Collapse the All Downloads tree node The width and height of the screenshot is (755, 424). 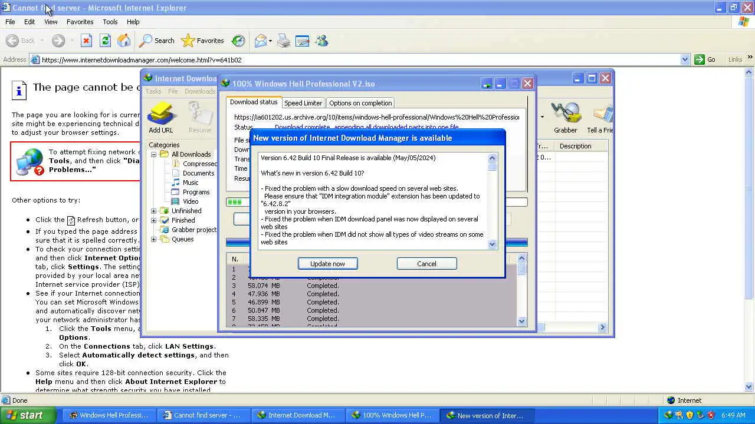[x=154, y=154]
